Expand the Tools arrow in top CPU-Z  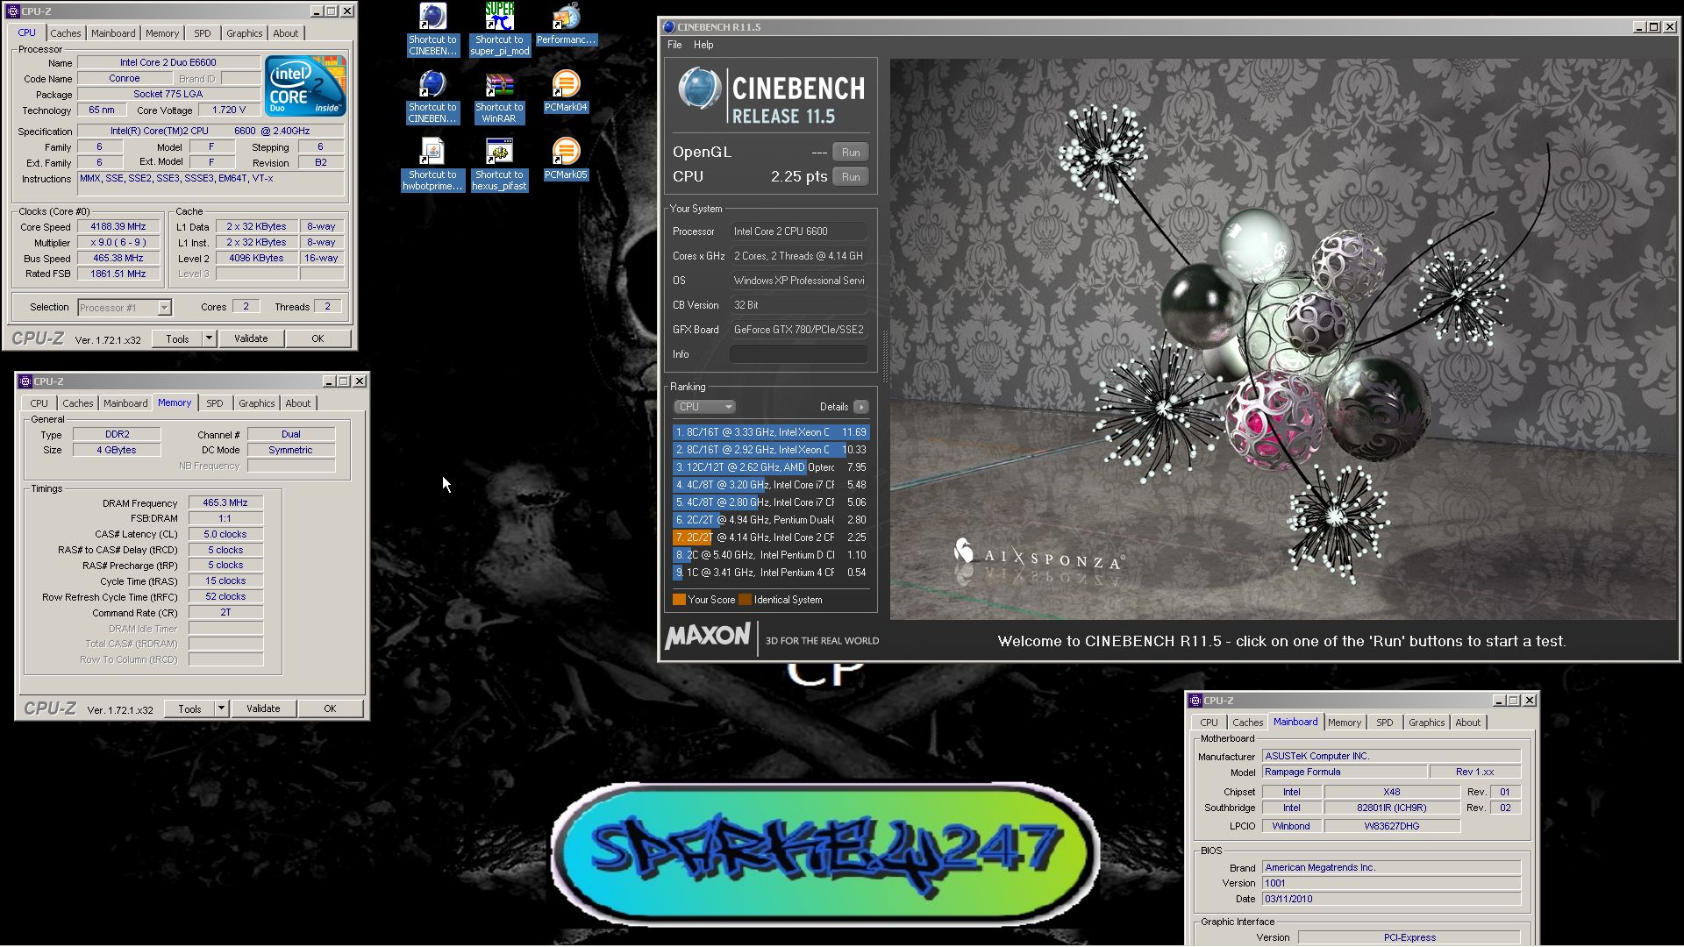coord(209,338)
